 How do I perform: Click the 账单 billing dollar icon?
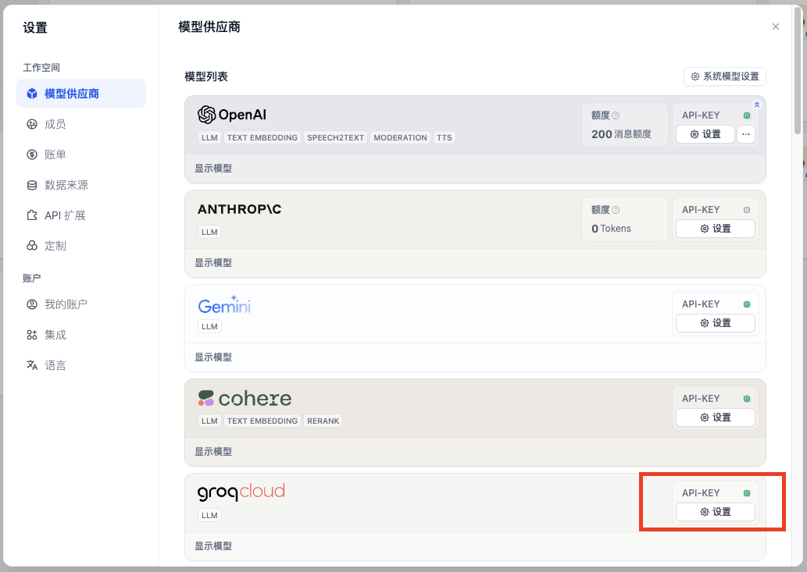(31, 154)
